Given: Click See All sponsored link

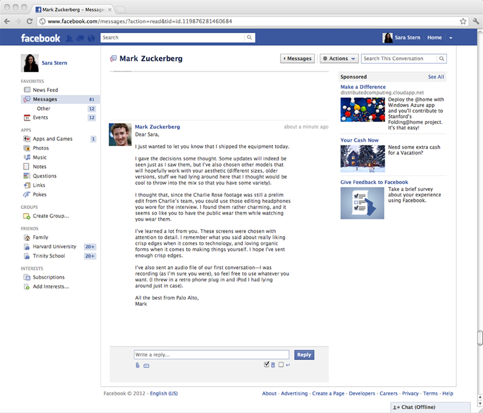Looking at the screenshot, I should (436, 77).
